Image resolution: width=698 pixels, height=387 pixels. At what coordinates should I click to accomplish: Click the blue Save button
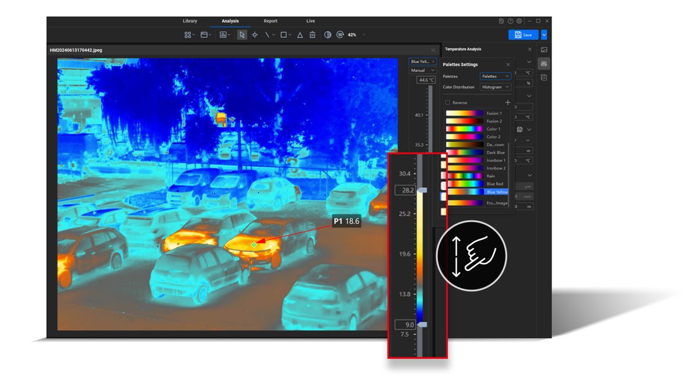523,35
